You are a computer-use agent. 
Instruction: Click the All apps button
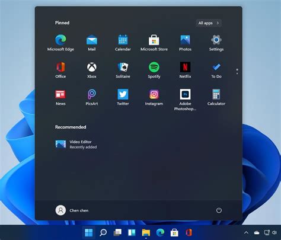click(209, 23)
